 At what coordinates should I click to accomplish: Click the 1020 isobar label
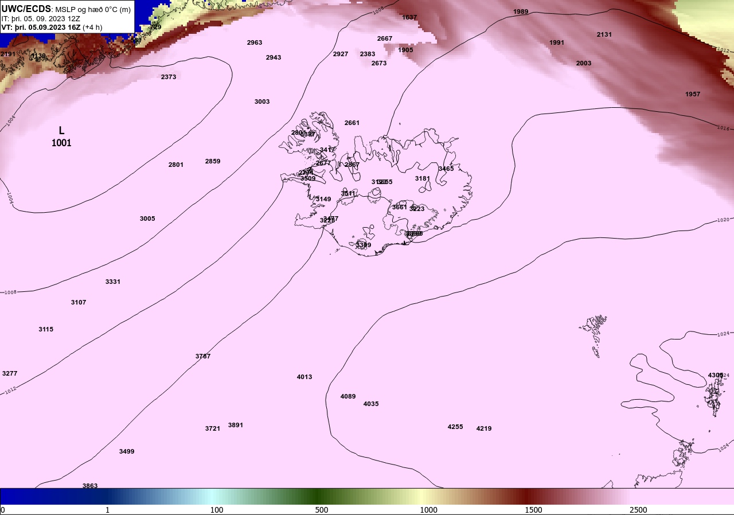(724, 220)
